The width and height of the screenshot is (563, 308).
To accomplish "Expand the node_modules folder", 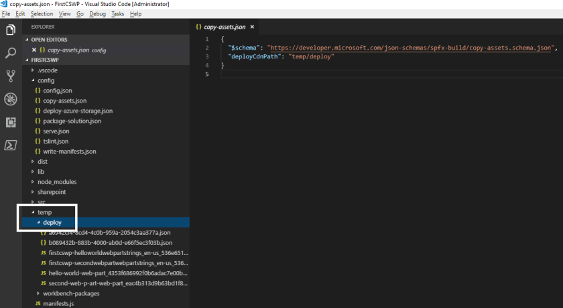I will (x=56, y=182).
